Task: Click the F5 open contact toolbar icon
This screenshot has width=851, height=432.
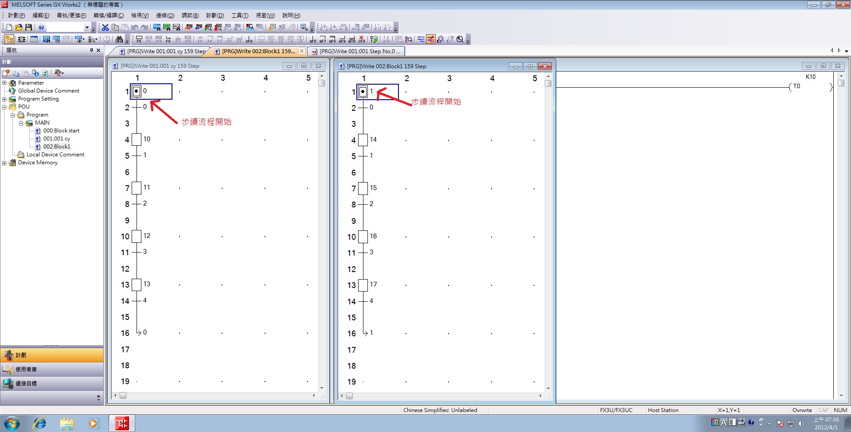Action: [139, 39]
